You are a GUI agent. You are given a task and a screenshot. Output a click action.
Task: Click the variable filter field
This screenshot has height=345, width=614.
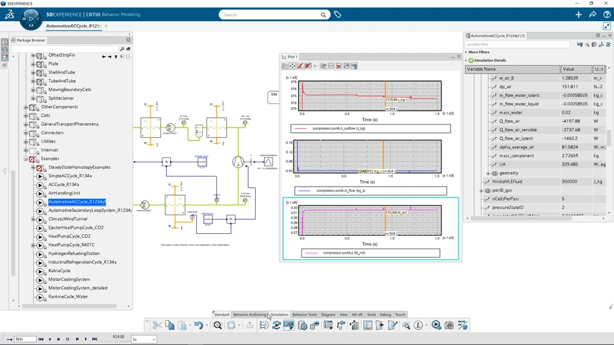[x=517, y=44]
